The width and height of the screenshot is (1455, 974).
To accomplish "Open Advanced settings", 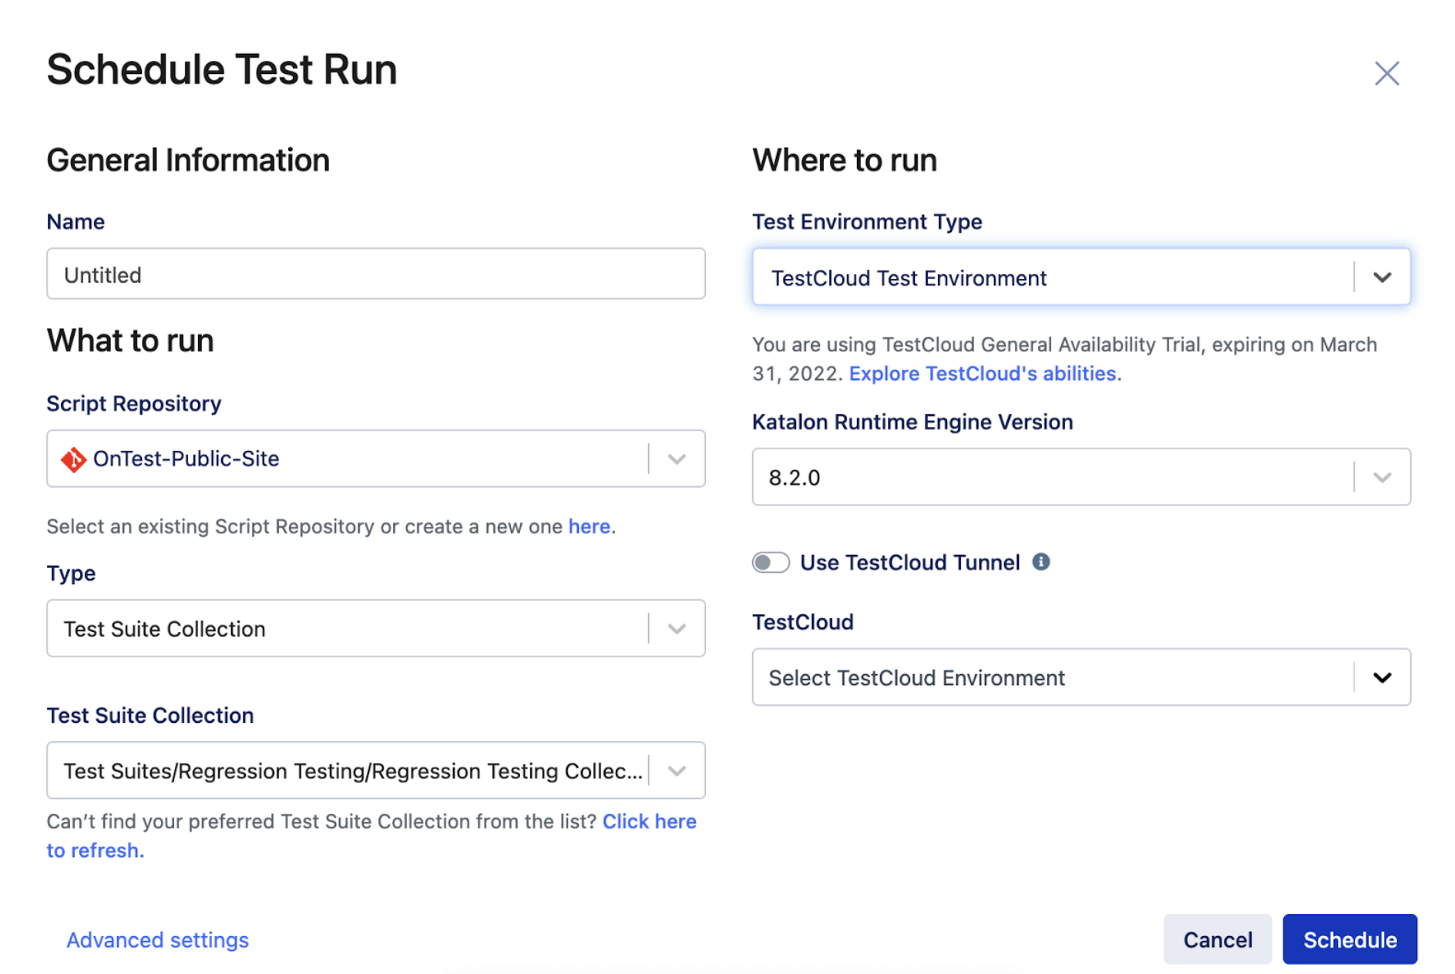I will [x=157, y=940].
